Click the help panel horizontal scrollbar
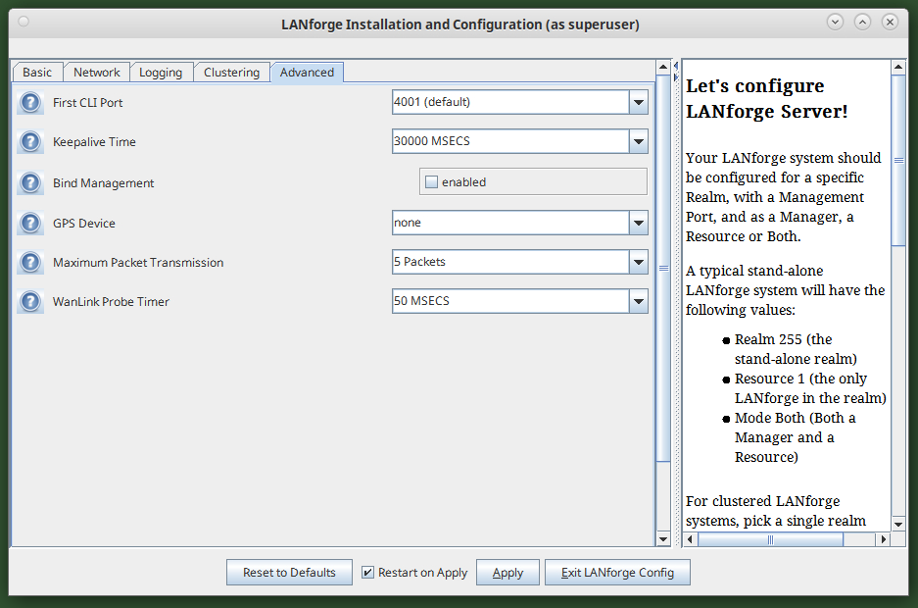Image resolution: width=918 pixels, height=608 pixels. (x=770, y=539)
